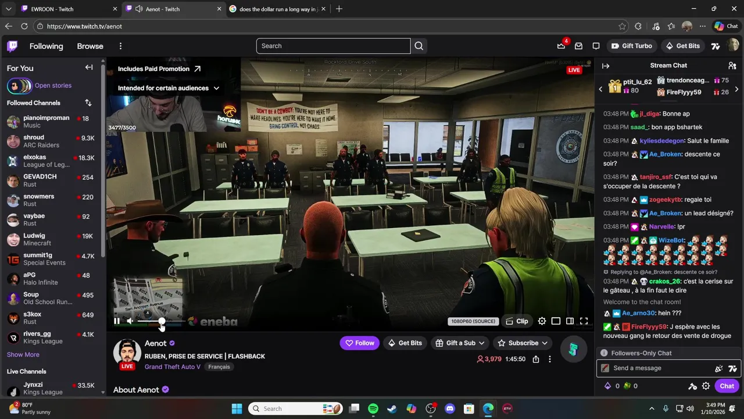The height and width of the screenshot is (419, 744).
Task: Open the Twitch home logo
Action: [x=12, y=46]
